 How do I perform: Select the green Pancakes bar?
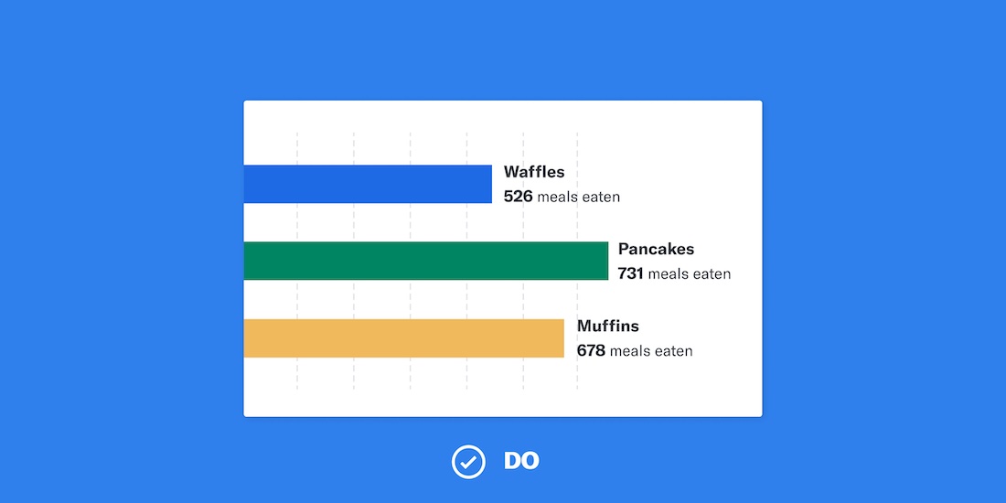425,261
